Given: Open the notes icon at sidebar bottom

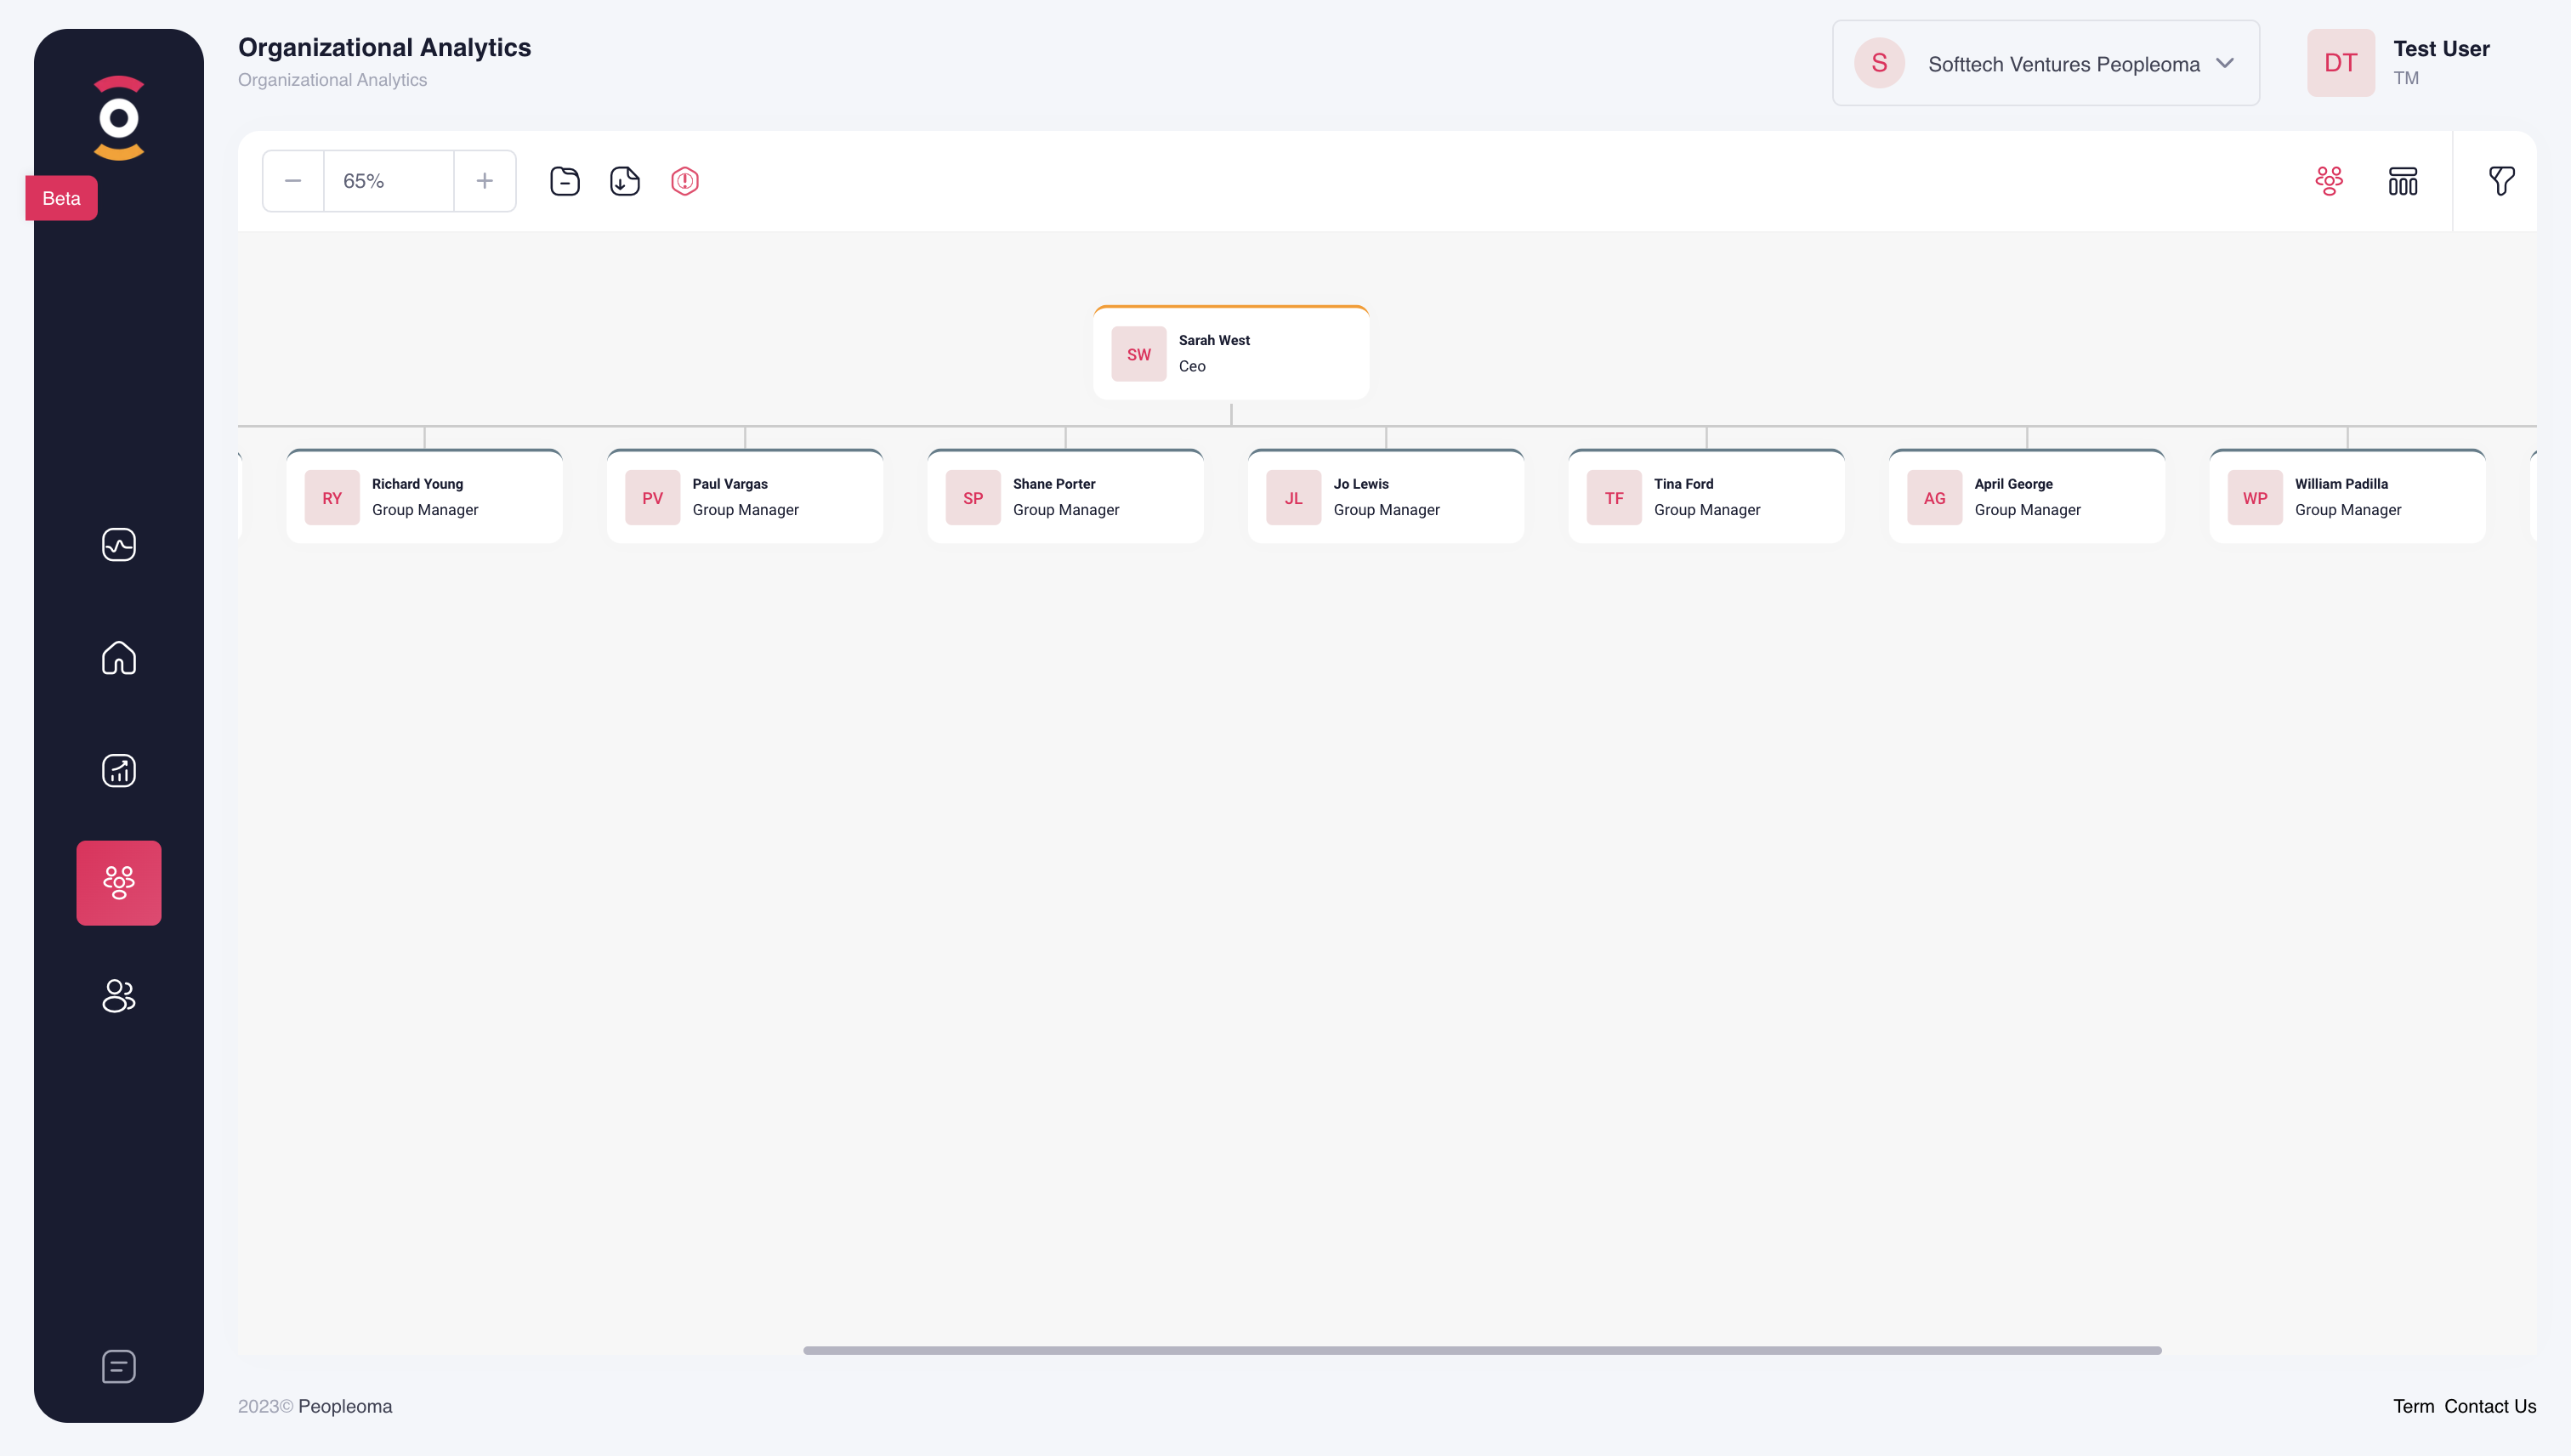Looking at the screenshot, I should pyautogui.click(x=118, y=1366).
